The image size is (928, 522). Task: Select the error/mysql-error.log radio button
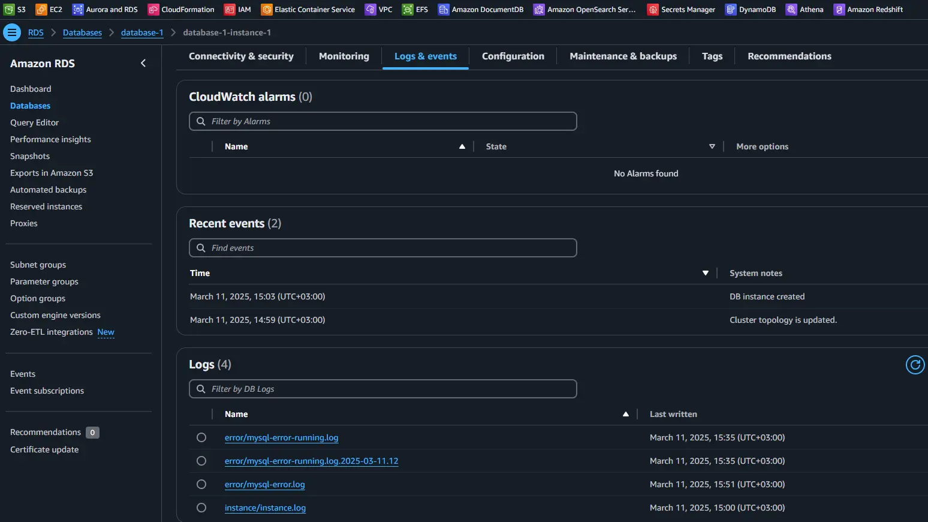(x=201, y=485)
